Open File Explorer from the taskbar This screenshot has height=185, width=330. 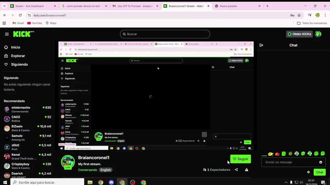click(x=90, y=182)
